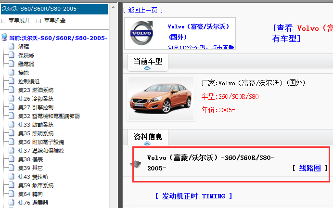Click the red 车型:S60/S60R/S80 text
Viewport: 333px width, 208px height.
point(230,97)
